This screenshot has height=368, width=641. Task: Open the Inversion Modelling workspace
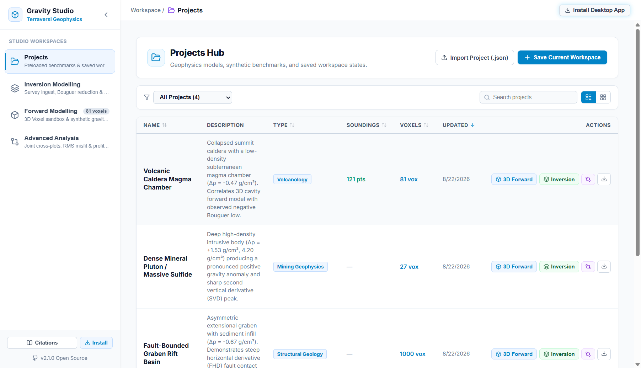pyautogui.click(x=60, y=88)
